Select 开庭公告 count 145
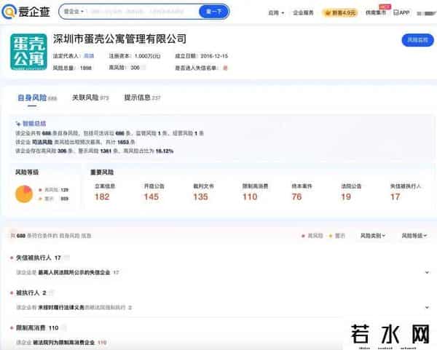This screenshot has width=437, height=350. 154,192
